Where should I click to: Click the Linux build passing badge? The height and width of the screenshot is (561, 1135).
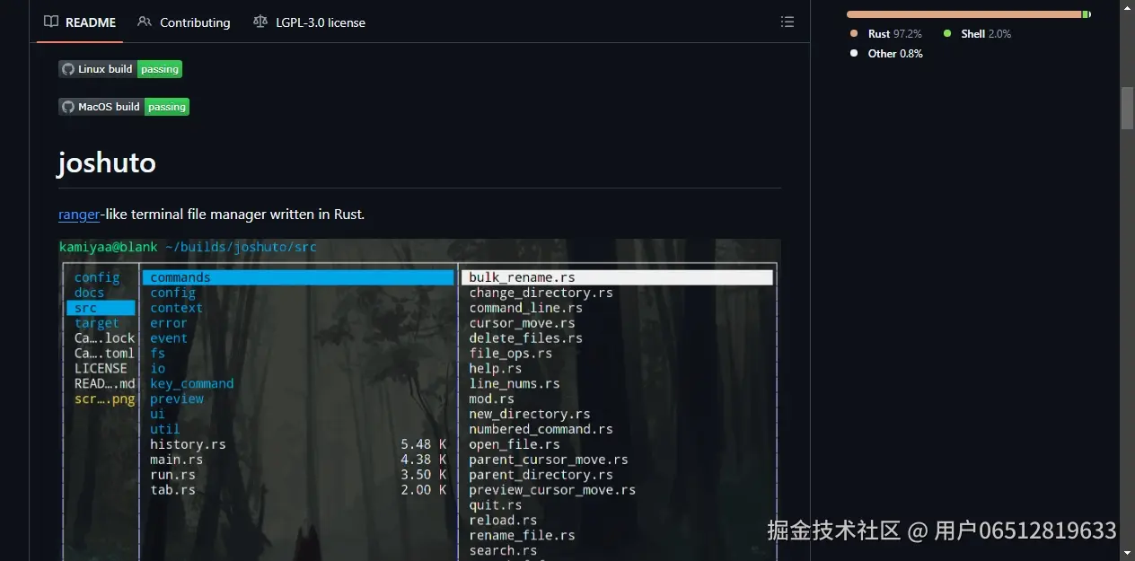tap(120, 69)
